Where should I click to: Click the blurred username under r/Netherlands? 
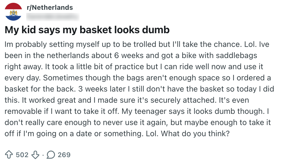(x=52, y=17)
